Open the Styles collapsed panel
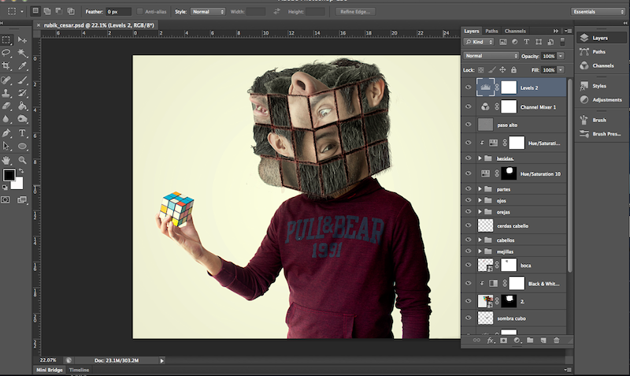The width and height of the screenshot is (630, 376). [x=601, y=86]
